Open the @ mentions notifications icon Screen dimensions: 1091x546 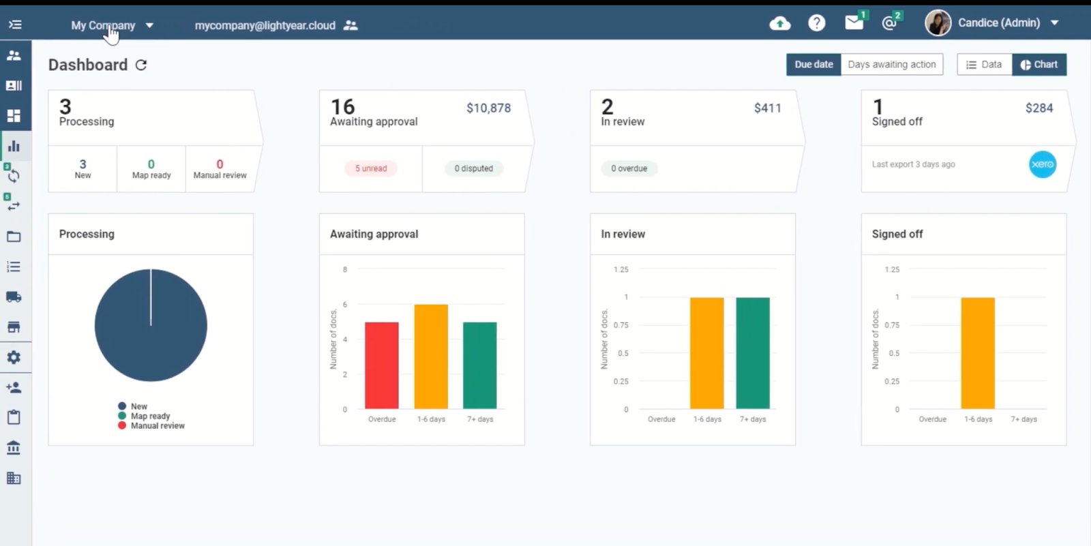(x=889, y=23)
